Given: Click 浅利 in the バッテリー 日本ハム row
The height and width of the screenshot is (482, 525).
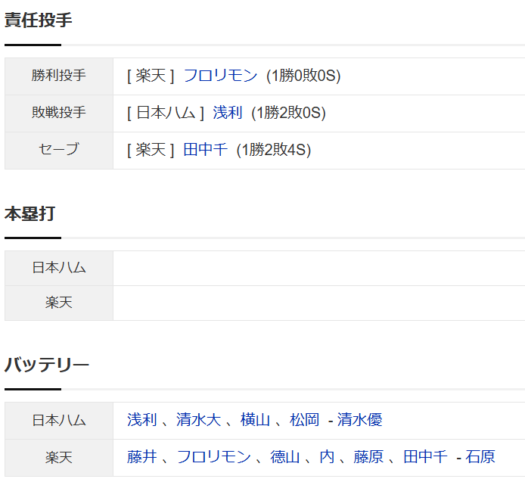Looking at the screenshot, I should pyautogui.click(x=142, y=420).
